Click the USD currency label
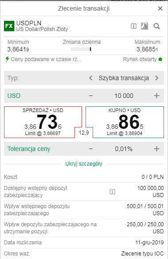Screen dimensions: 168x259 (x=14, y=96)
